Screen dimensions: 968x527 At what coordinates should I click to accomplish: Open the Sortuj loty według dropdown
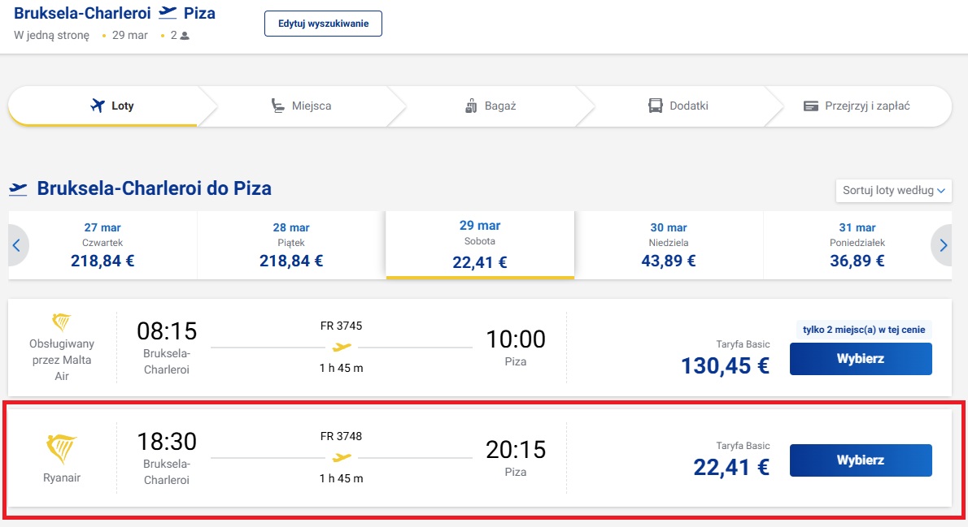point(893,191)
